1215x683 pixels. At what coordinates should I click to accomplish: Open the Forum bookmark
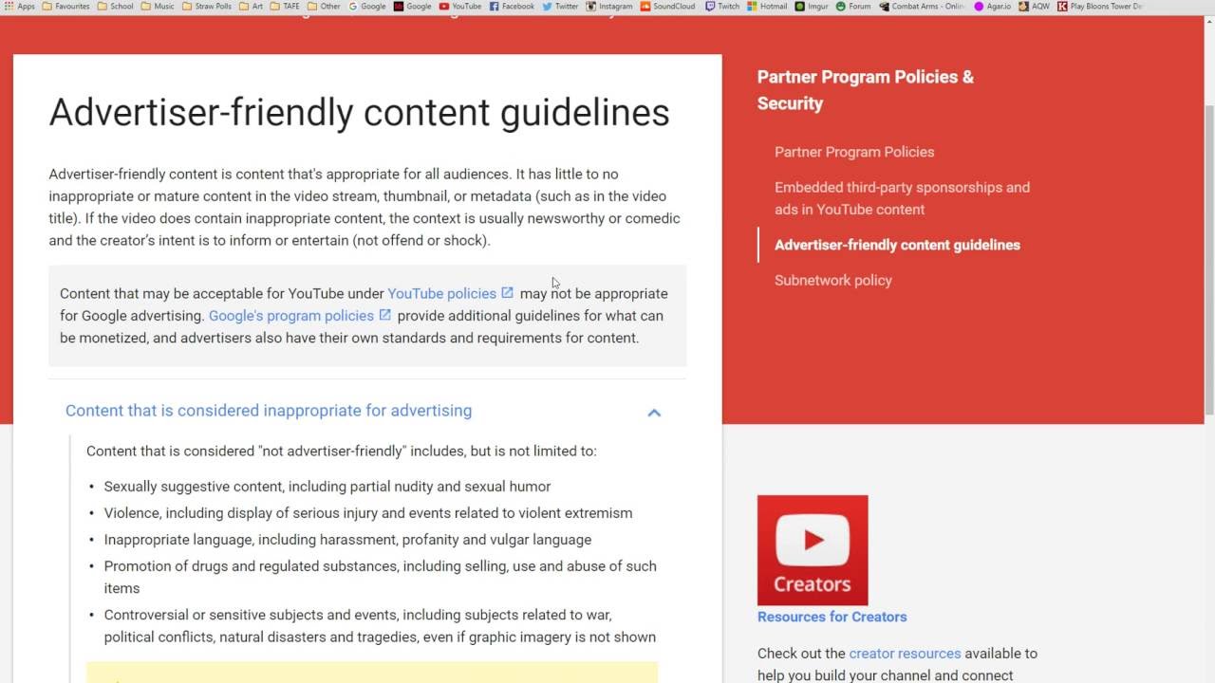[x=853, y=6]
